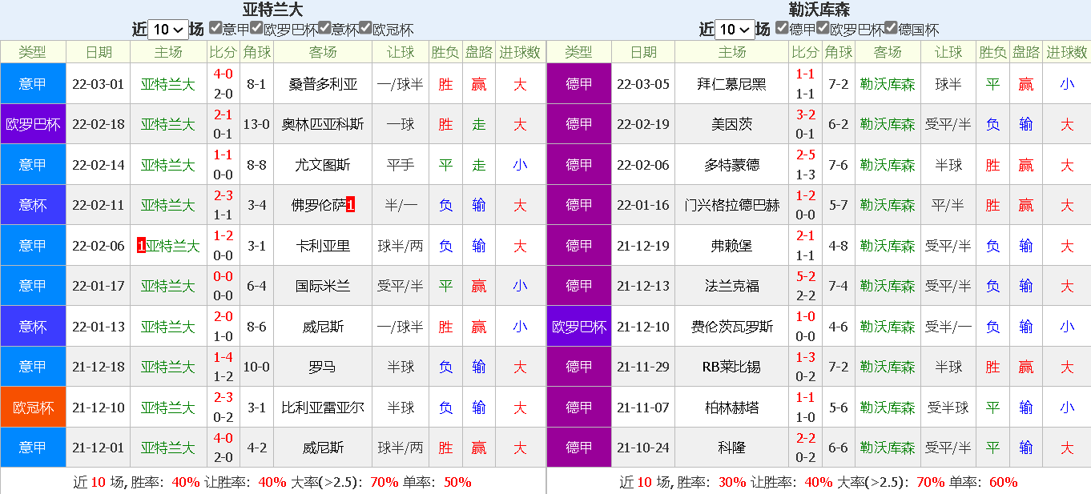
Task: Click the date 22-01-17
Action: [x=98, y=286]
